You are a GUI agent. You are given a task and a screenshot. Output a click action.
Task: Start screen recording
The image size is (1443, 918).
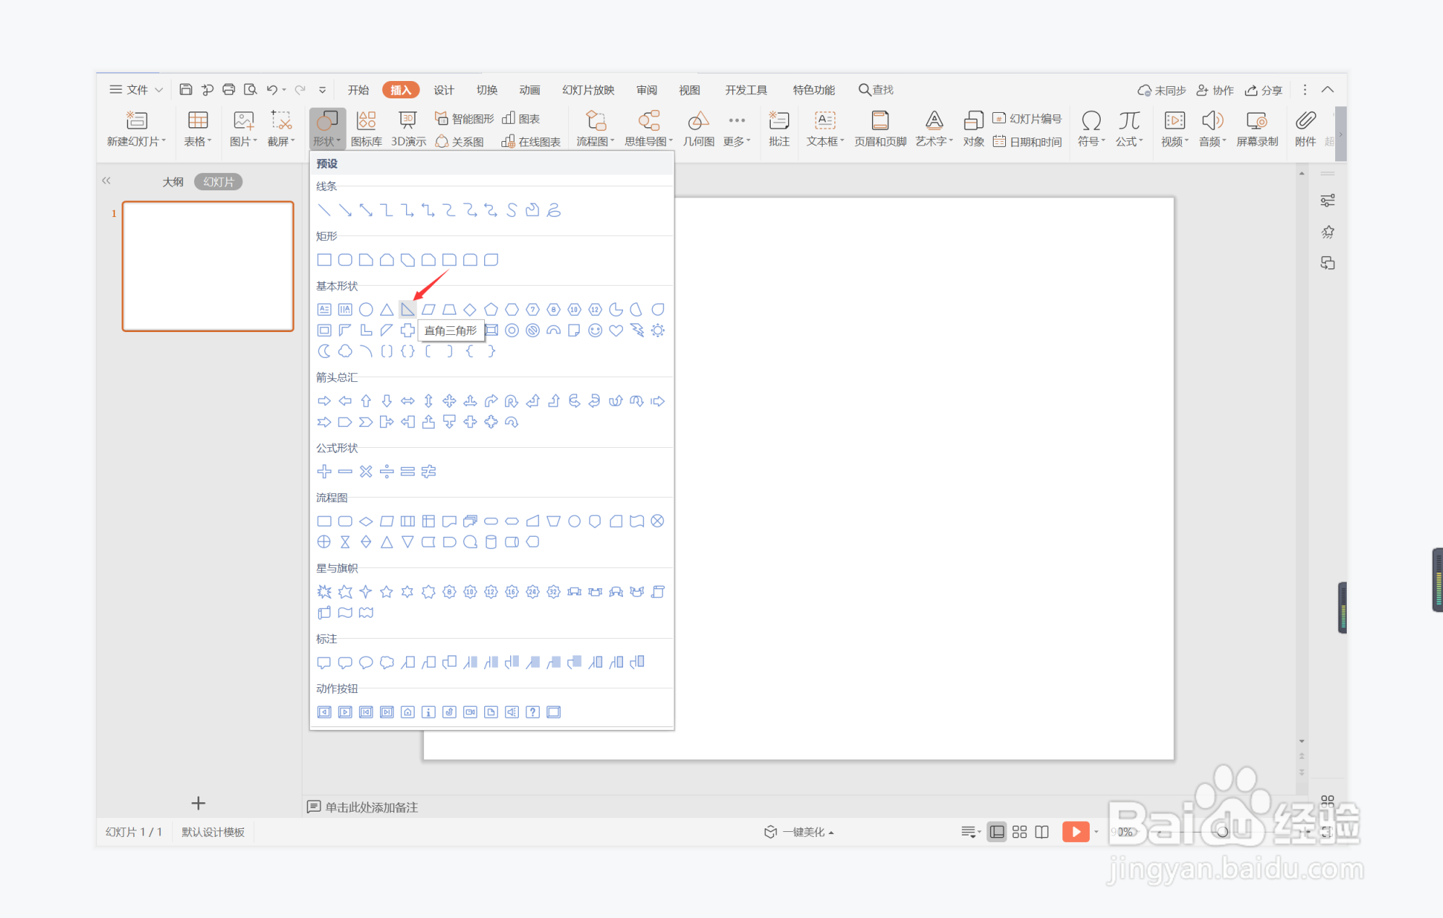coord(1257,129)
